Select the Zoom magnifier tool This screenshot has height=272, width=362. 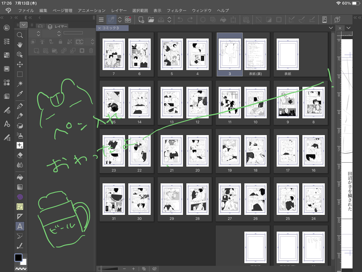point(20,35)
